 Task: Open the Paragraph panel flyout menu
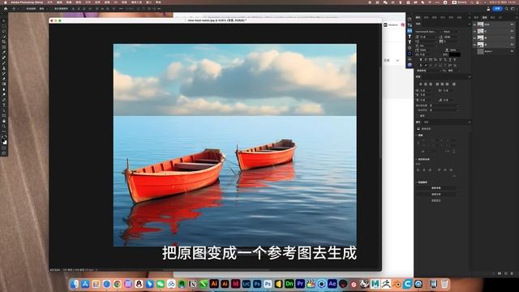[x=469, y=76]
